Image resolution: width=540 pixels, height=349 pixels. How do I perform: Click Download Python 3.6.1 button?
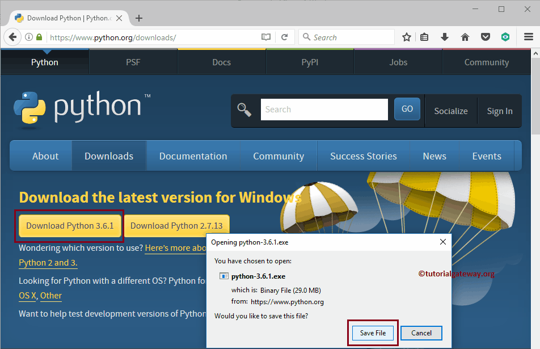[70, 226]
